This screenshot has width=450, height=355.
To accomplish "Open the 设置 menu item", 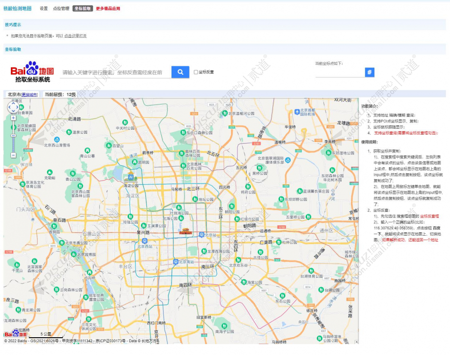I will (x=44, y=8).
